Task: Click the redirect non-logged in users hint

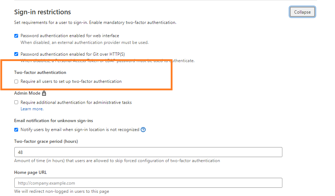Action: (x=62, y=191)
